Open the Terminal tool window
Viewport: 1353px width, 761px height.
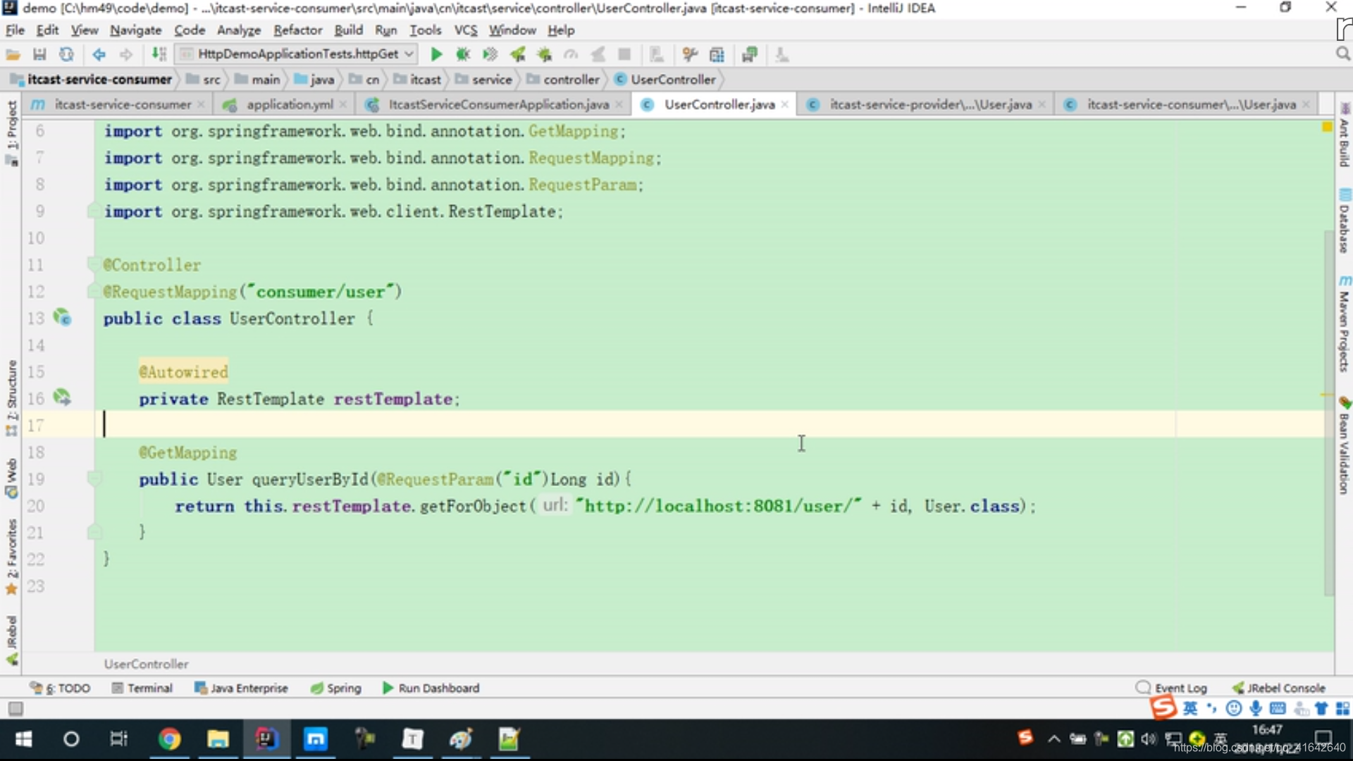142,688
